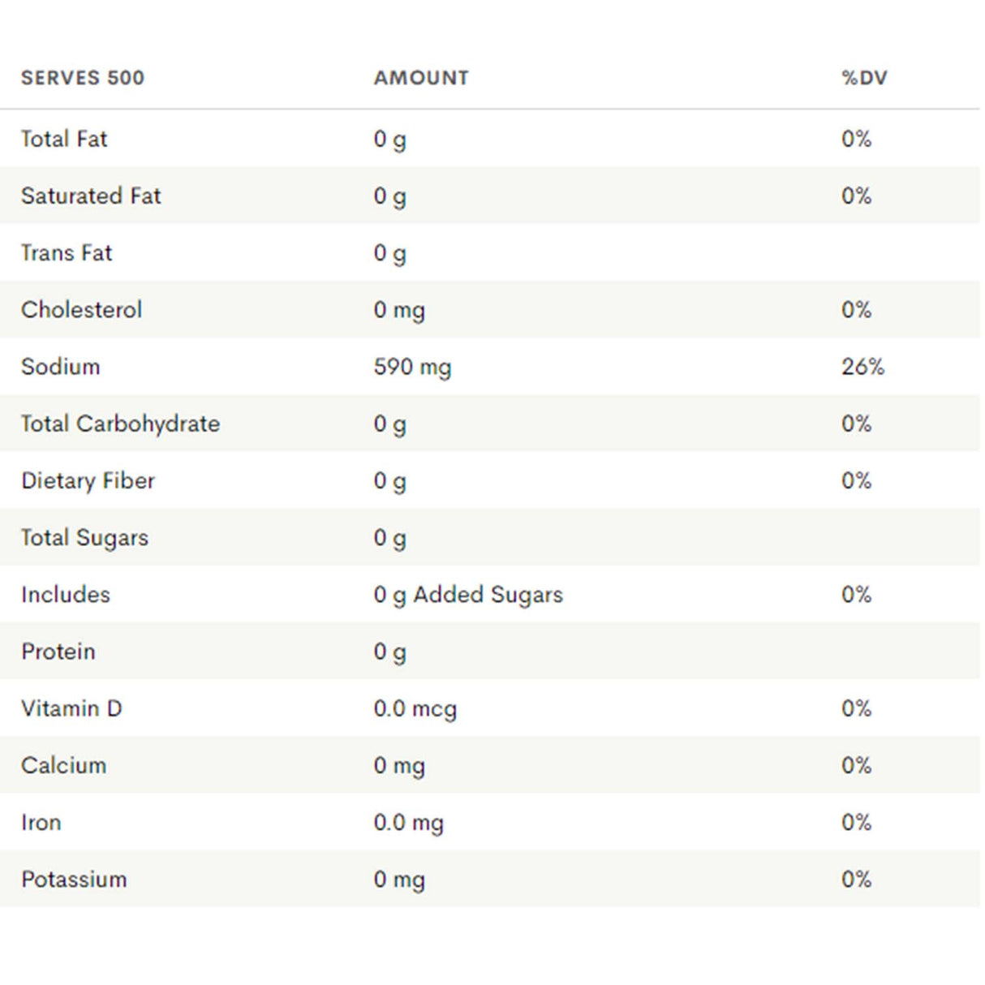
Task: Click the AMOUNT column header
Action: click(x=421, y=78)
